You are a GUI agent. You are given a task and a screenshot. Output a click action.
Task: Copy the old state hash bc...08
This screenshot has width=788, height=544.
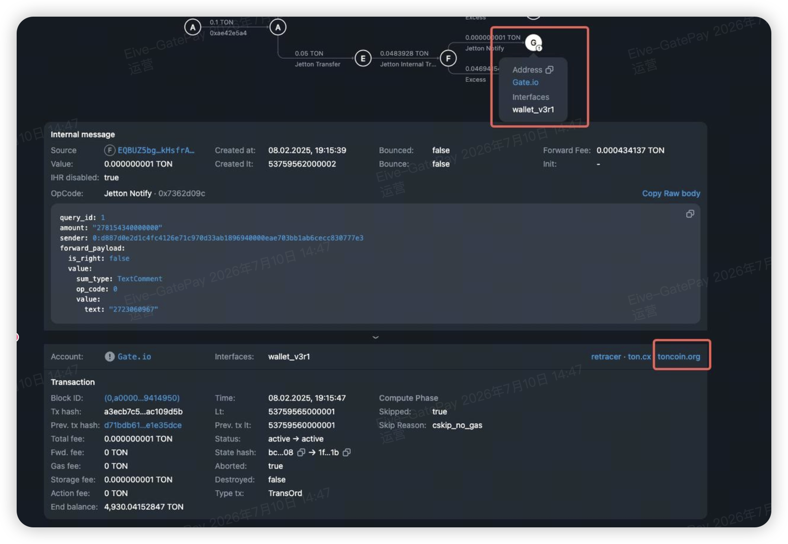click(301, 452)
